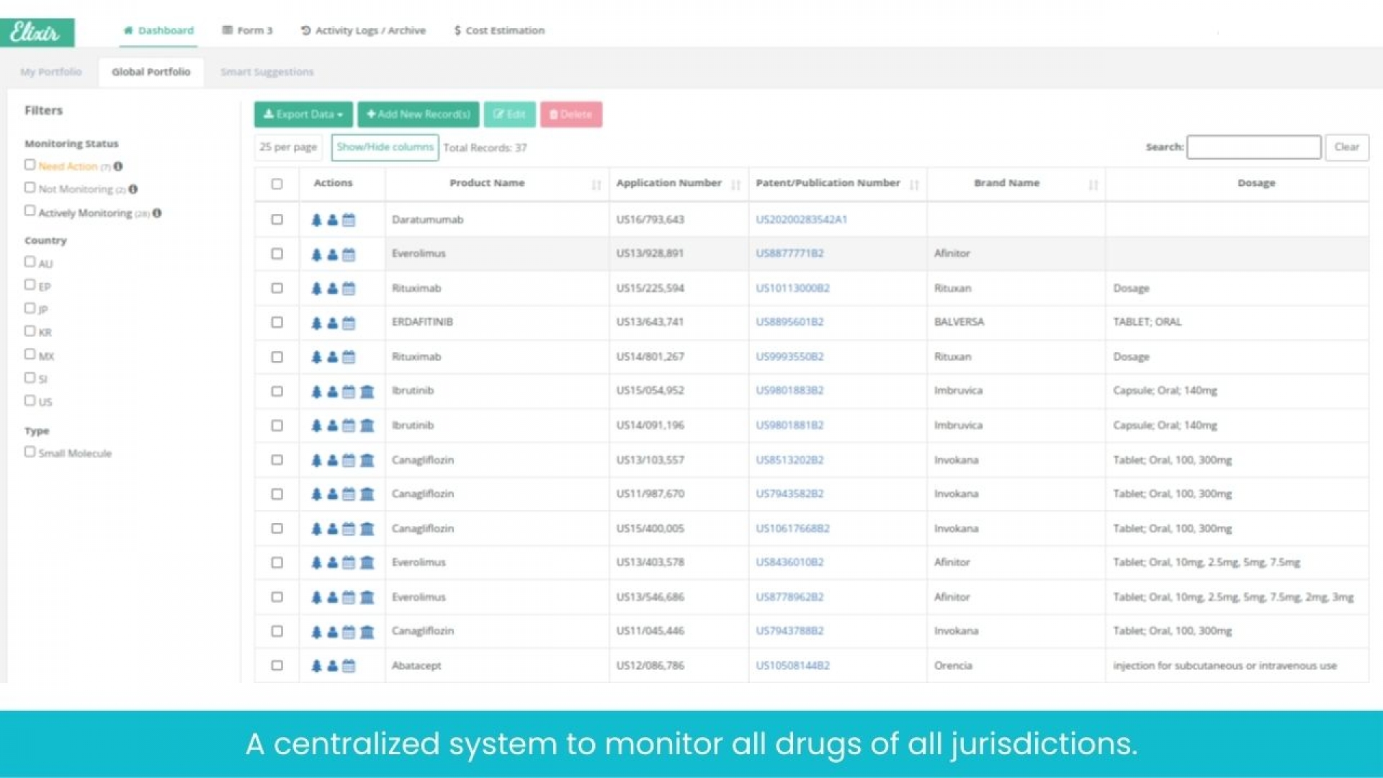Viewport: 1383px width, 778px height.
Task: Switch to the My Portfolio tab
Action: (x=51, y=72)
